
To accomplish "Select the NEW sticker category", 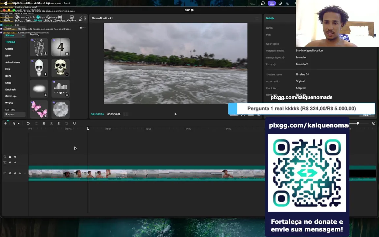I will [8, 55].
